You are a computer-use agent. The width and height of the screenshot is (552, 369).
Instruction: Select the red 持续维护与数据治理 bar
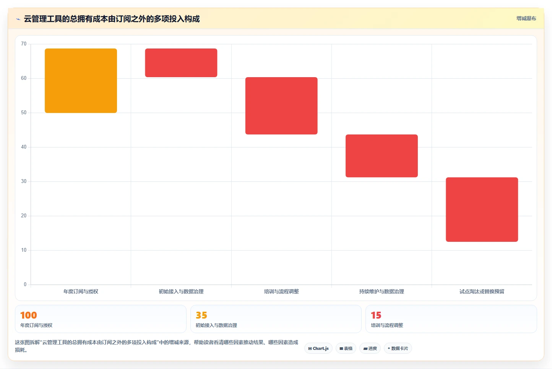tap(382, 156)
